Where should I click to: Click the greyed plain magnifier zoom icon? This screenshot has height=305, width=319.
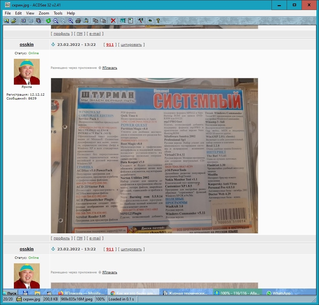63,21
